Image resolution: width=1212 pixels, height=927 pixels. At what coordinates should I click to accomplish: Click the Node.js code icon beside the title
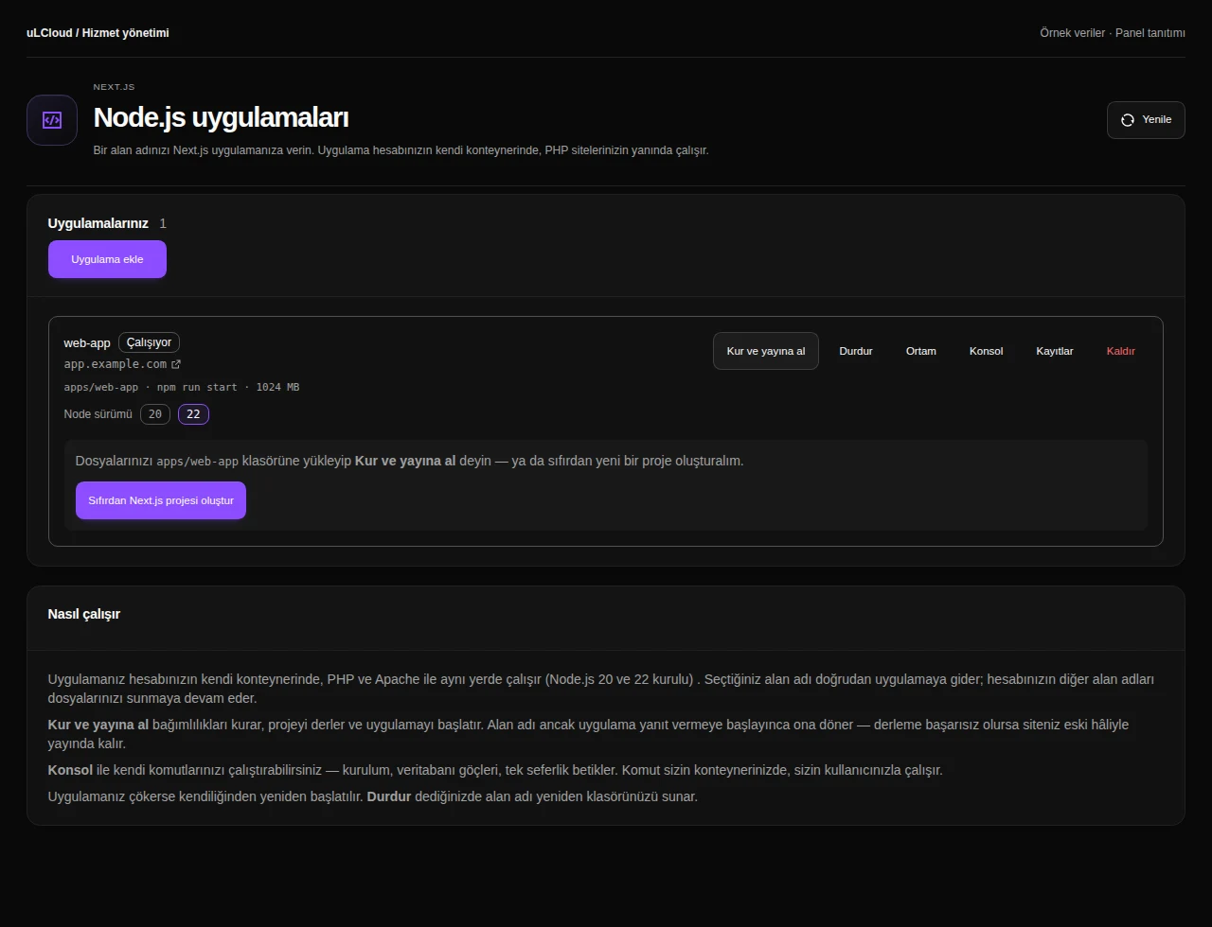52,120
